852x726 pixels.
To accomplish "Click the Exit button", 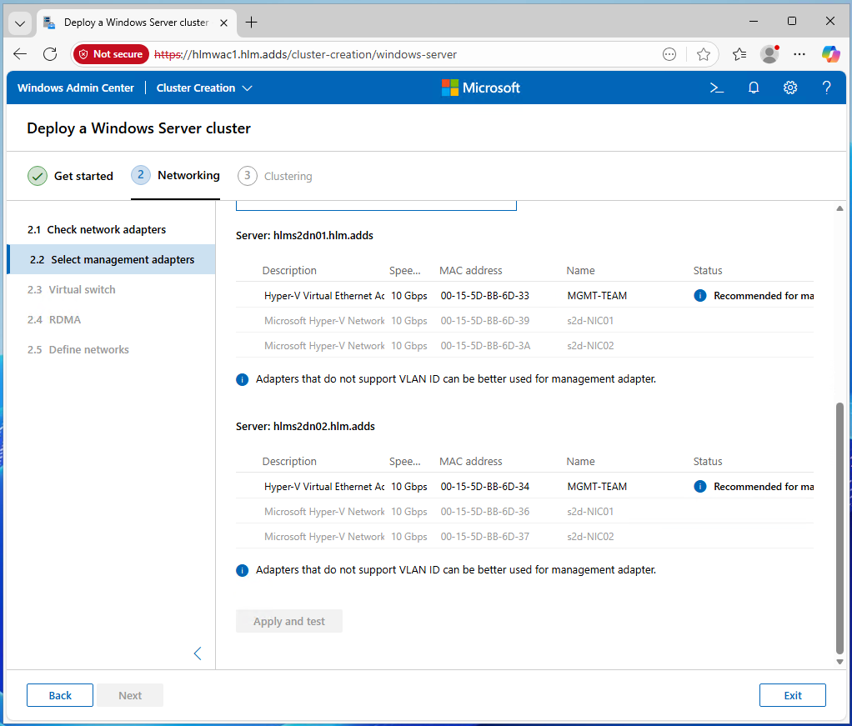I will click(792, 695).
